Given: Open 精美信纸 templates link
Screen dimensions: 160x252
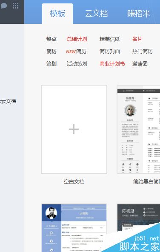Looking at the screenshot, I should click(110, 39).
